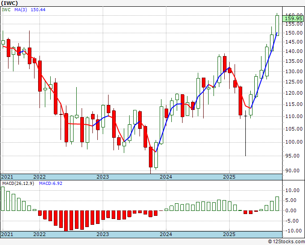
Task: Click the (IWC) chart title
Action: (9, 3)
